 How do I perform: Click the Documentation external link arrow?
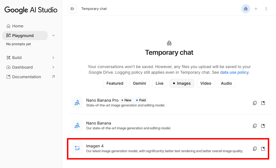[53, 77]
